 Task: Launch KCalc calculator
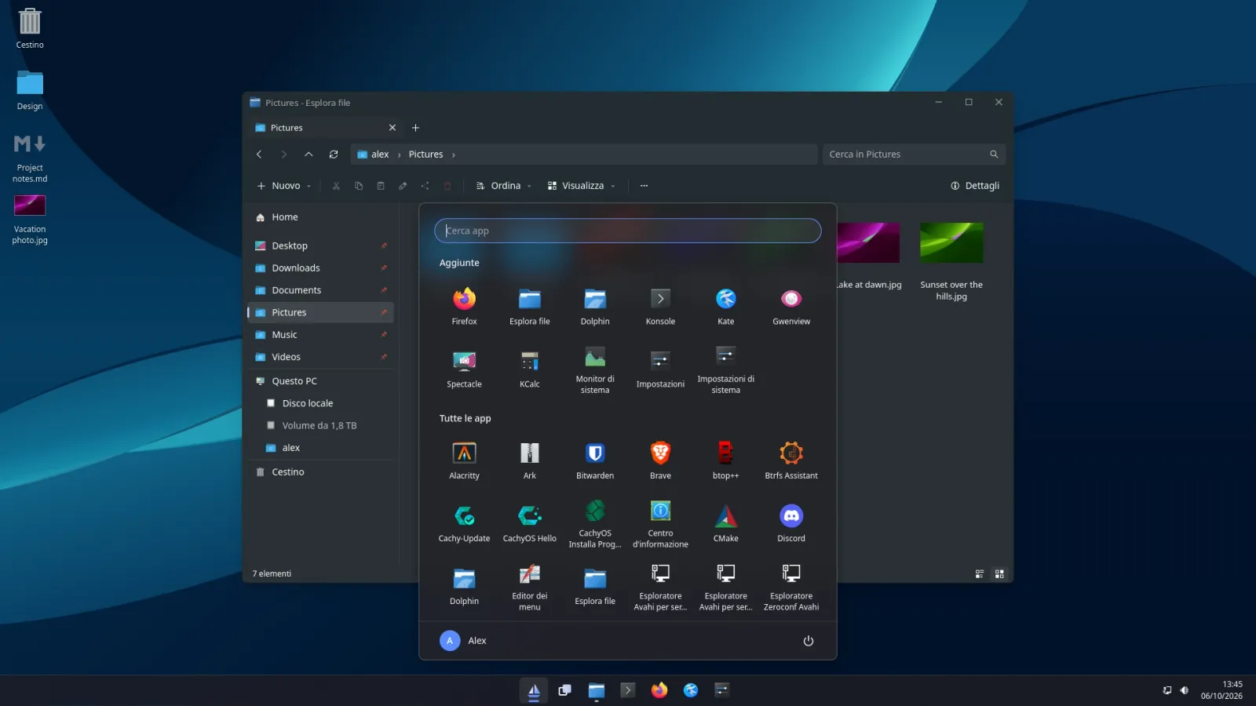[530, 369]
